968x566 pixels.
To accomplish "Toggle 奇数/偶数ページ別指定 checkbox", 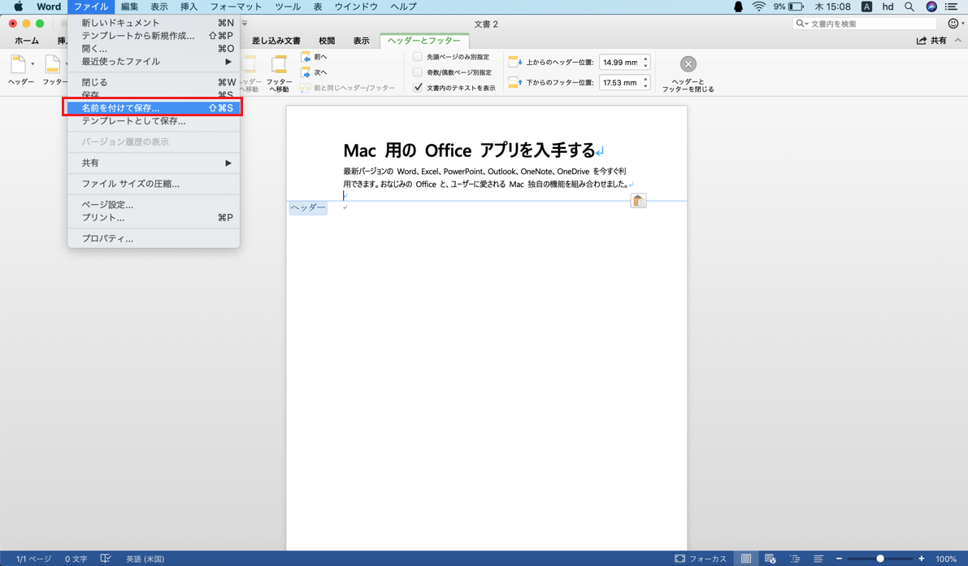I will pyautogui.click(x=418, y=72).
